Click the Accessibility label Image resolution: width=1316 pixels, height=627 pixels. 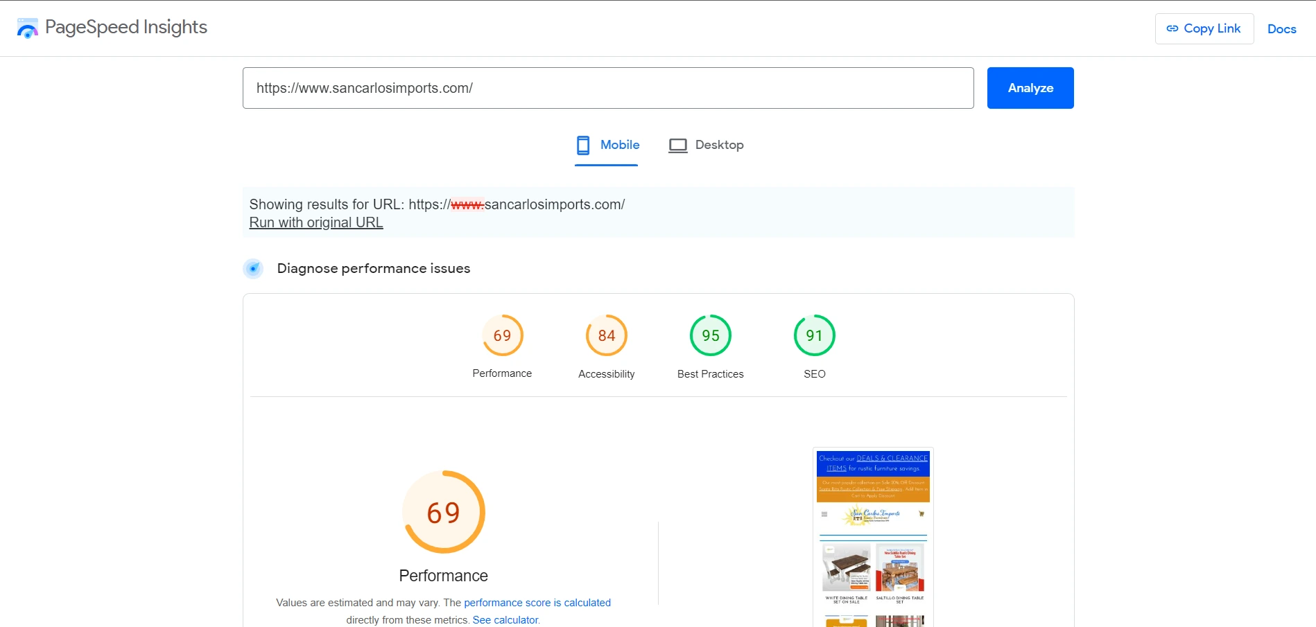click(x=607, y=374)
